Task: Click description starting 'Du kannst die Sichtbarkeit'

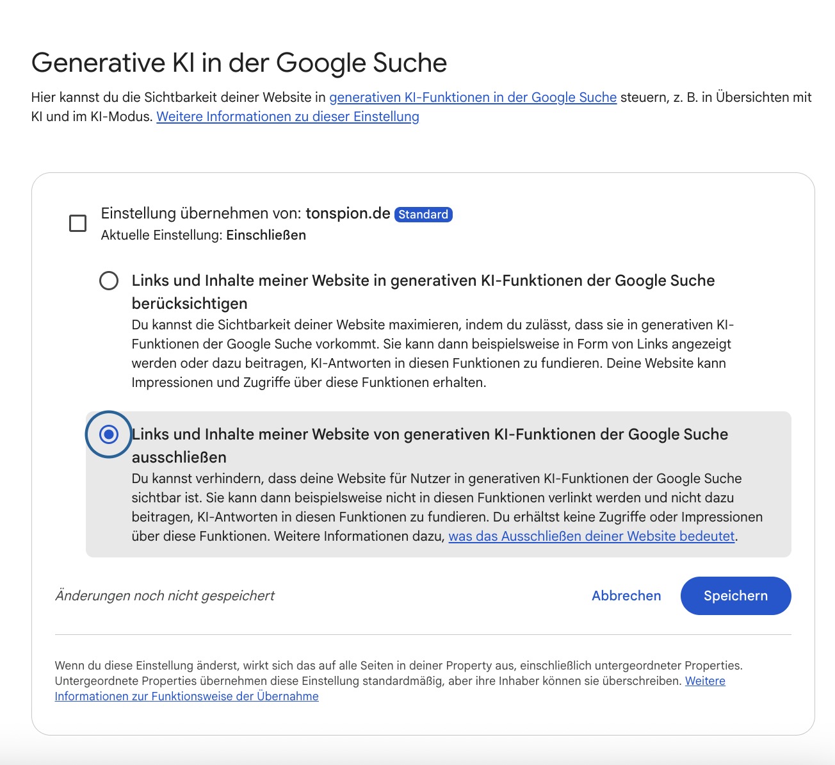Action: (433, 354)
